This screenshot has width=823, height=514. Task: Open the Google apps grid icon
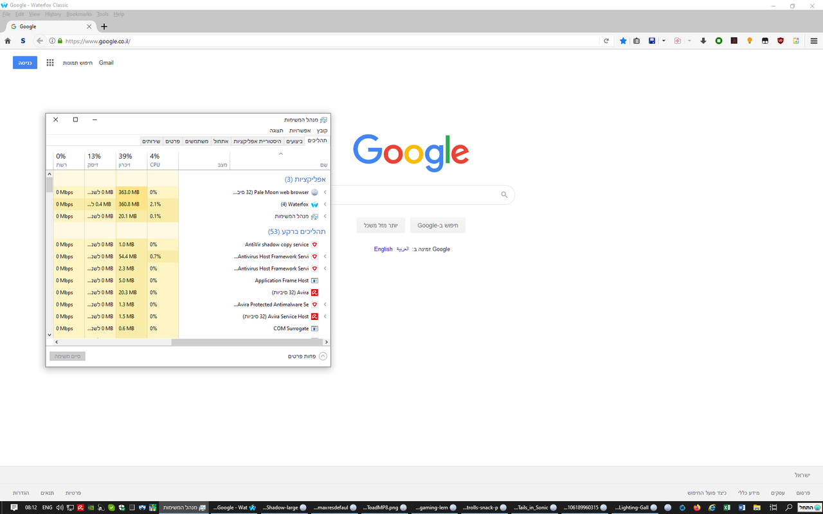point(50,62)
